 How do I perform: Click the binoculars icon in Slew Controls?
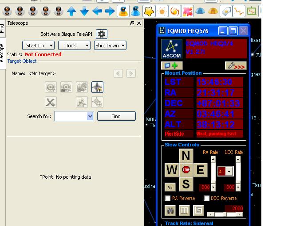click(170, 211)
